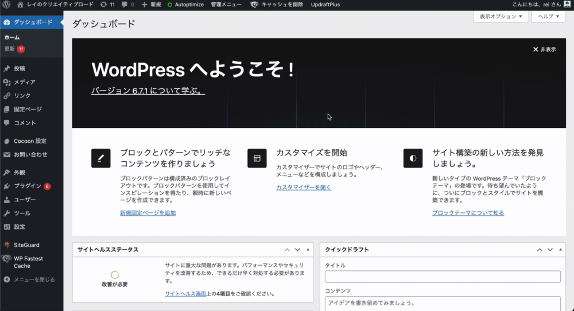The height and width of the screenshot is (311, 574).
Task: Dismiss welcome panel with 非表示
Action: pyautogui.click(x=544, y=49)
